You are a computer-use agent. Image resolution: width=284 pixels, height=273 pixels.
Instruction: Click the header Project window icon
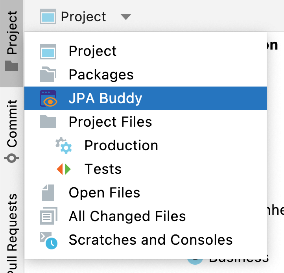pos(48,17)
